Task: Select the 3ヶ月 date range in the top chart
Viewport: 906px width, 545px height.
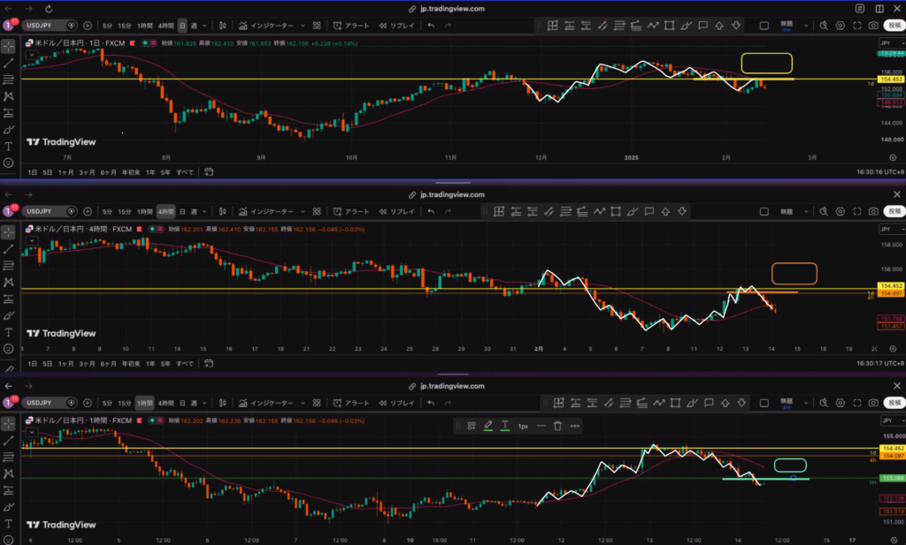Action: pyautogui.click(x=88, y=172)
